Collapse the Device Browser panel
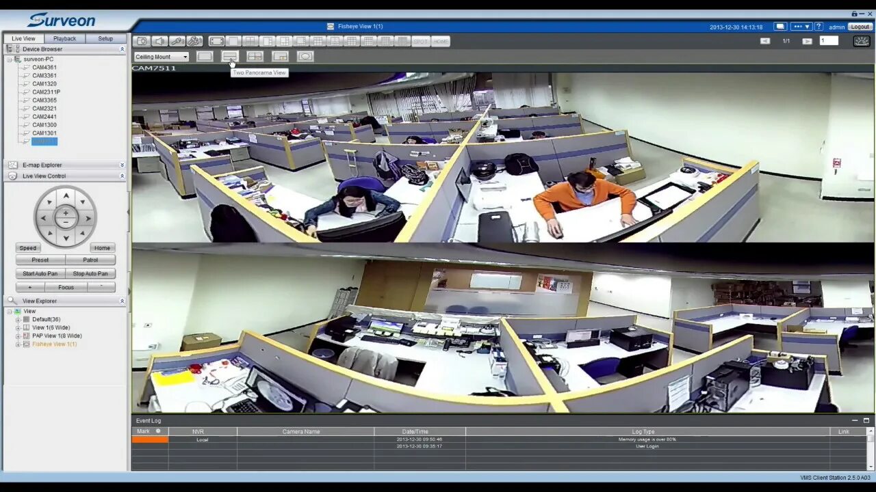This screenshot has height=492, width=876. click(122, 49)
